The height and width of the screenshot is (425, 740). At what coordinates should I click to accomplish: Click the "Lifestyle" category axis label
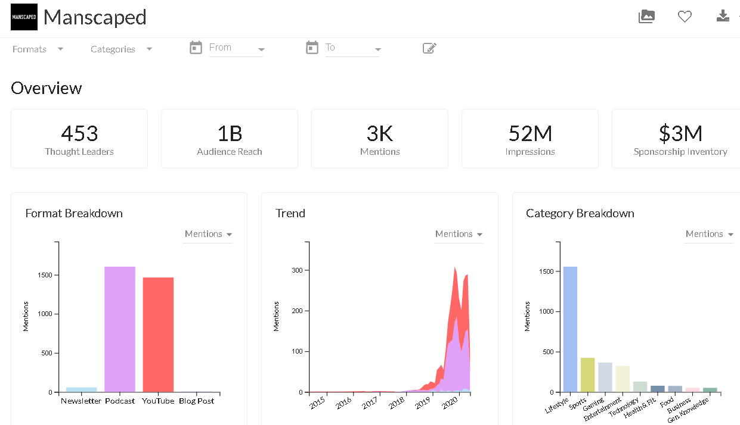[557, 405]
